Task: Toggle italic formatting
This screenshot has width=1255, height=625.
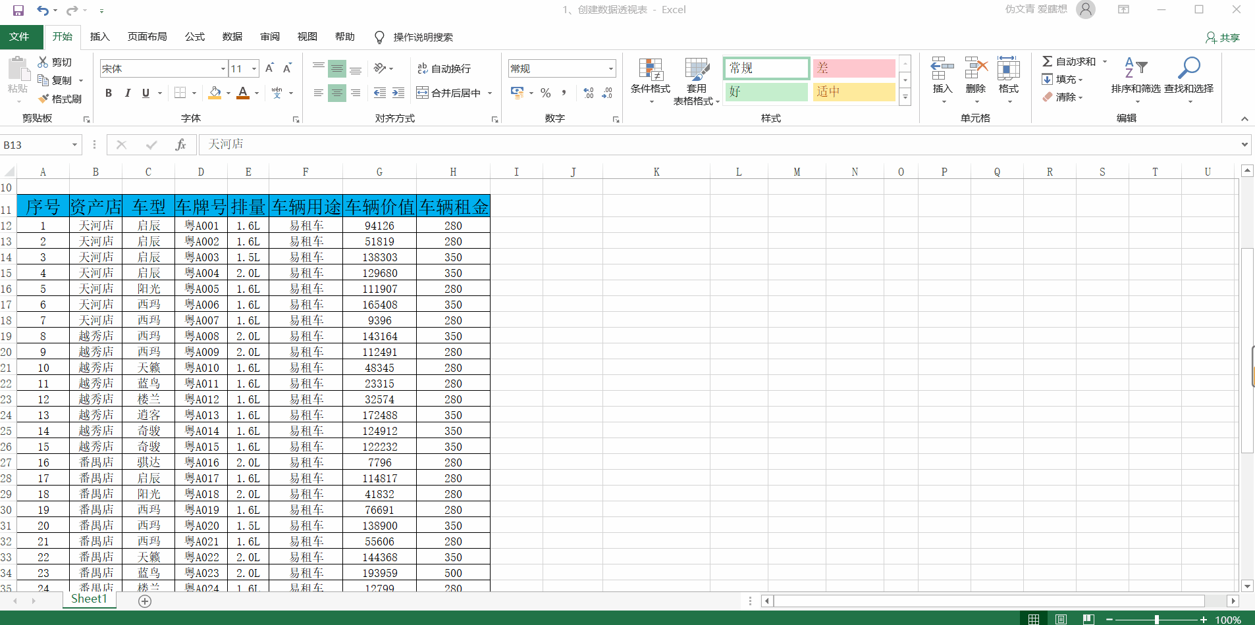Action: (127, 93)
